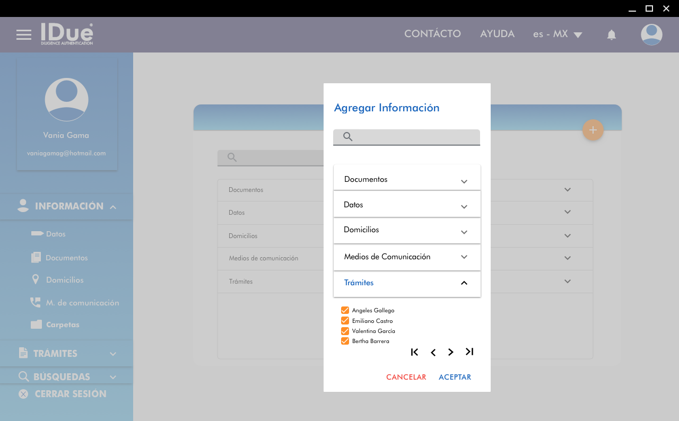
Task: Click the orange plus add button
Action: (593, 130)
